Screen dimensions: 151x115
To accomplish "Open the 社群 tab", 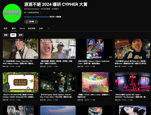I will point(41,28).
